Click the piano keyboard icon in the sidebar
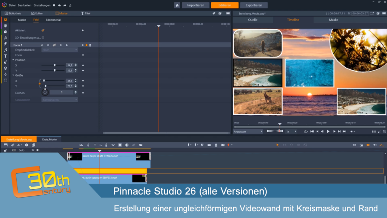Viewport: 387px width, 218px height. click(x=5, y=80)
